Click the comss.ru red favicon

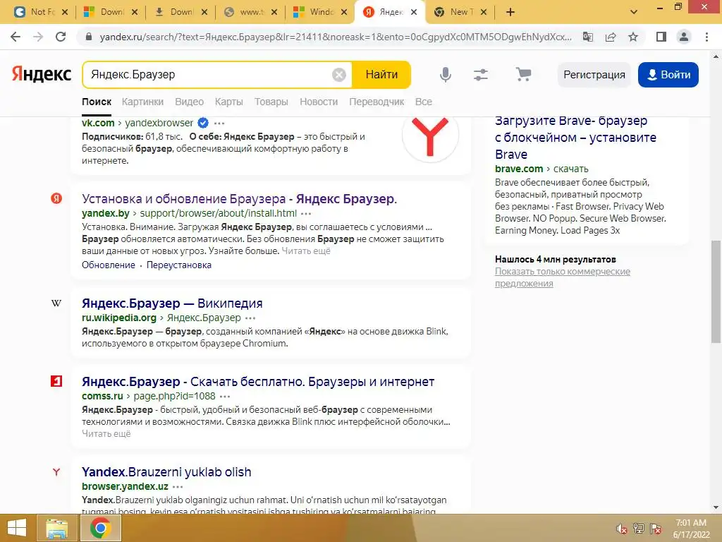(x=56, y=381)
